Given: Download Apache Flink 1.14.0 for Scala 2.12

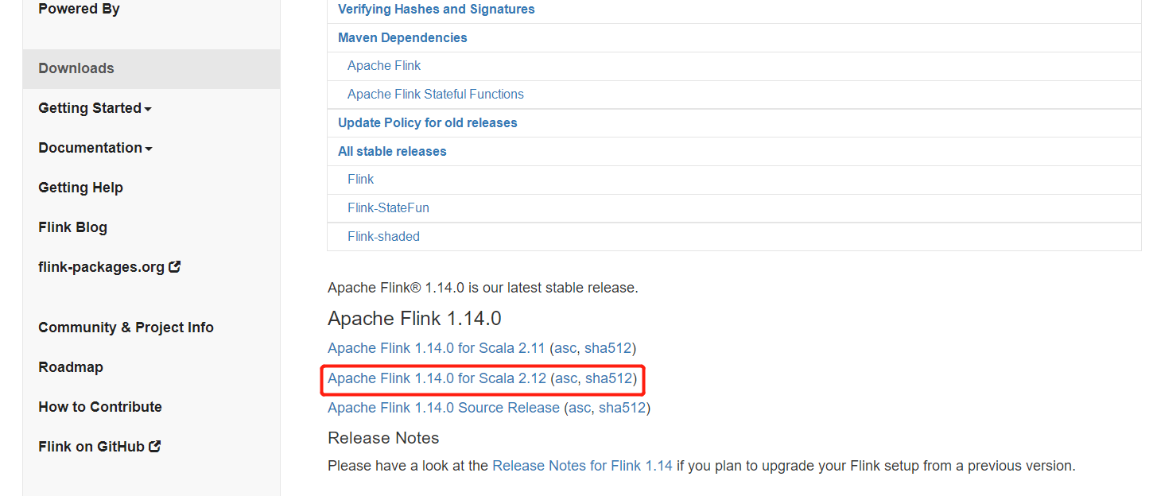Looking at the screenshot, I should 436,378.
